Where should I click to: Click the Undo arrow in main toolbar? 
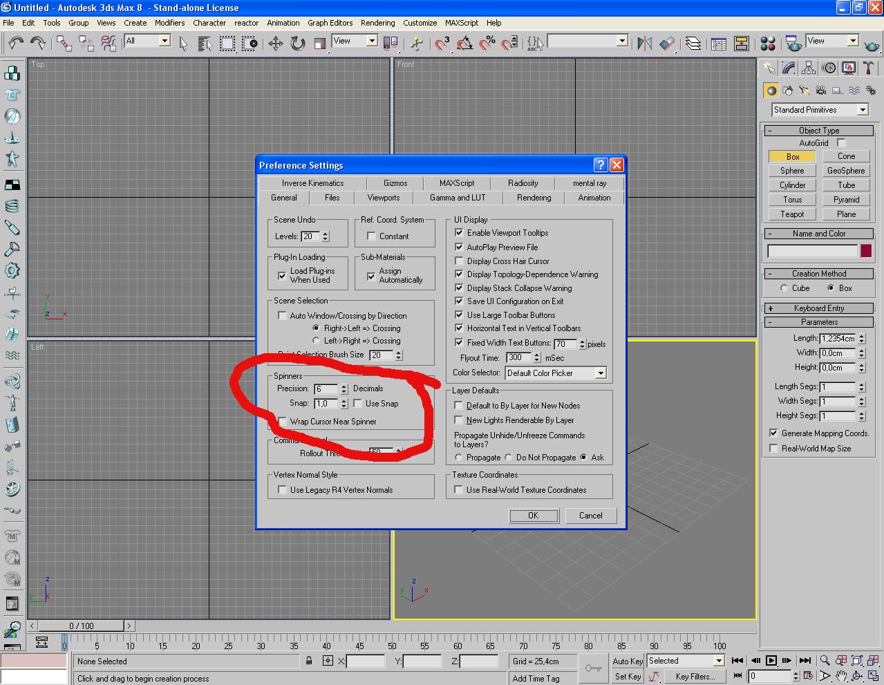pyautogui.click(x=16, y=43)
